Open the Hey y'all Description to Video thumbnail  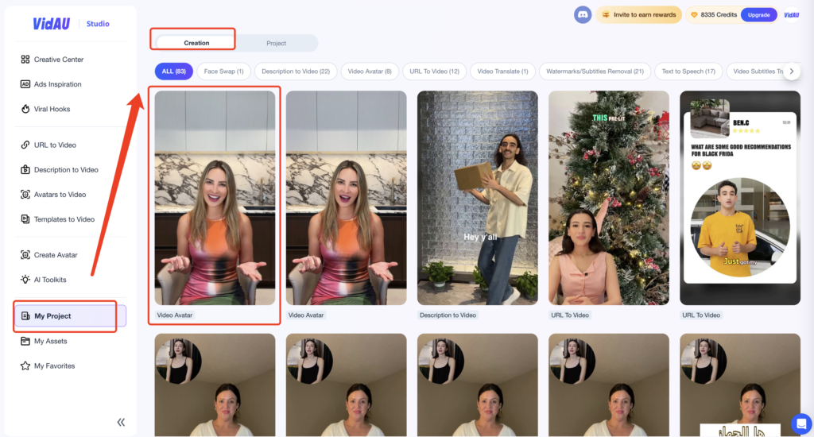[x=478, y=198]
